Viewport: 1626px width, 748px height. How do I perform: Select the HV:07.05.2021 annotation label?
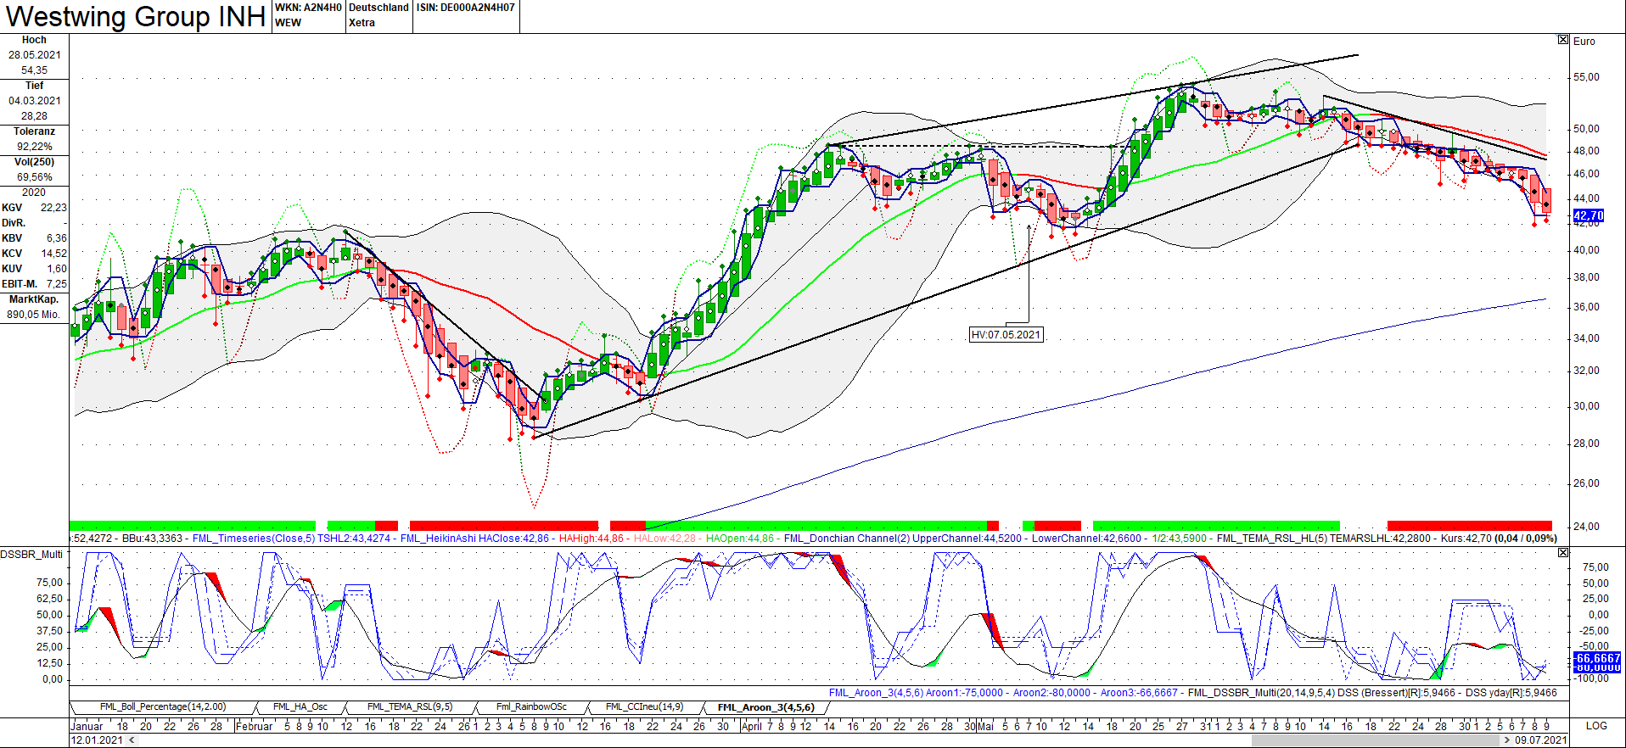click(x=1006, y=335)
